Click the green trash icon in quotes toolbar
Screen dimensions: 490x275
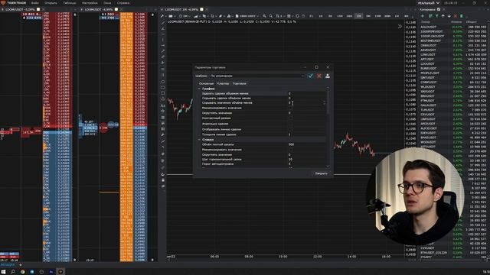462,16
